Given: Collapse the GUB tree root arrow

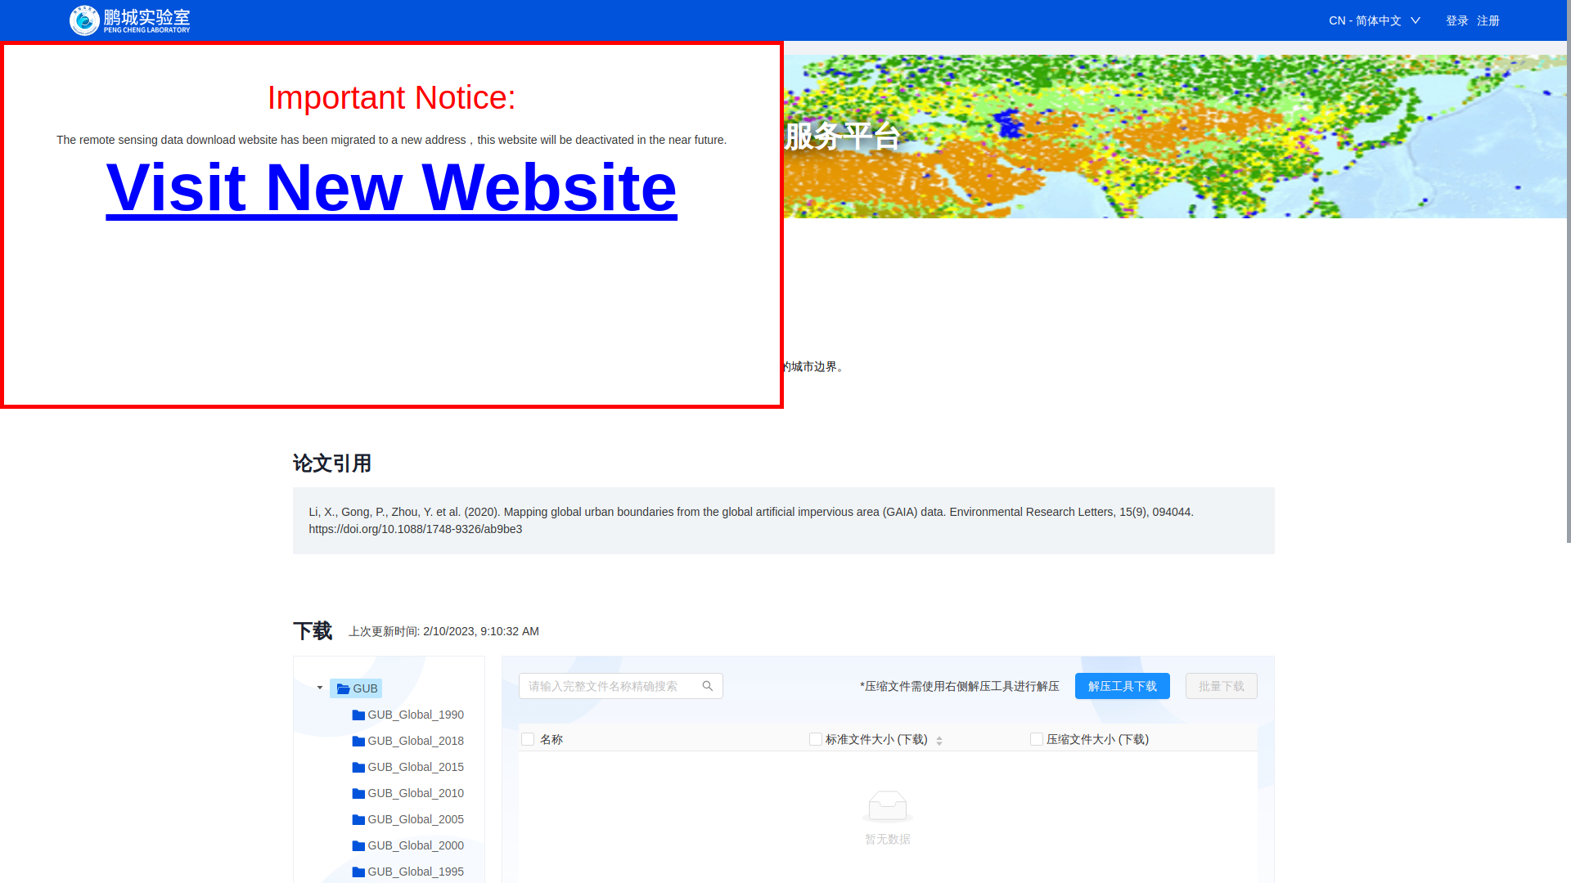Looking at the screenshot, I should point(320,688).
